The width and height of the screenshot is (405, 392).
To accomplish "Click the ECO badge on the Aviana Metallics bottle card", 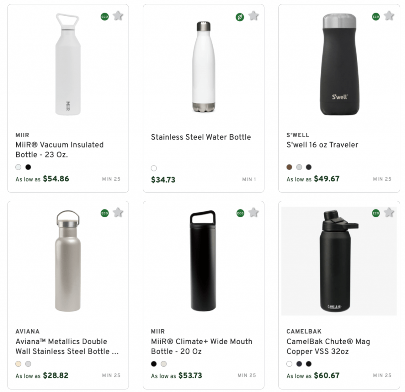I will tap(104, 213).
